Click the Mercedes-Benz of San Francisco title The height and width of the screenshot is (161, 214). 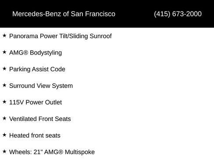[64, 14]
